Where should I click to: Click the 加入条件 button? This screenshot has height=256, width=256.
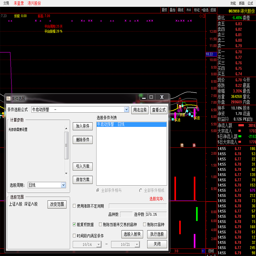(x=83, y=126)
